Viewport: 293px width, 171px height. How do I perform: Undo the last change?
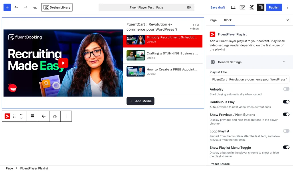coord(16,7)
